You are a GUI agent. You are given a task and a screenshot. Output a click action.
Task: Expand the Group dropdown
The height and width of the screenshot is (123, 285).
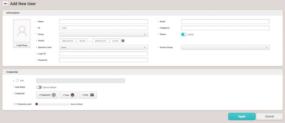click(103, 34)
